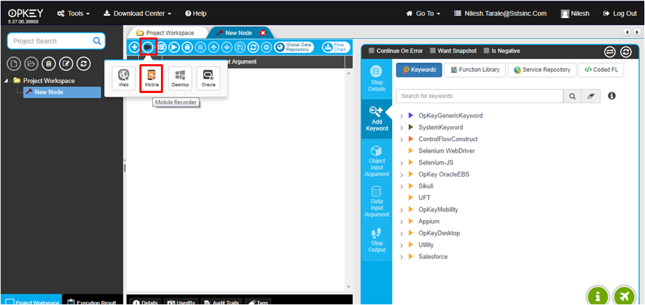
Task: Click the keyword search magnifier button
Action: coord(572,96)
